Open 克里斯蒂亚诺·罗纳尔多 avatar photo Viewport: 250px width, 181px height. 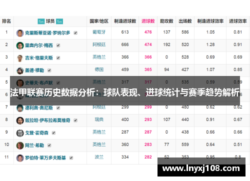[x=20, y=33]
